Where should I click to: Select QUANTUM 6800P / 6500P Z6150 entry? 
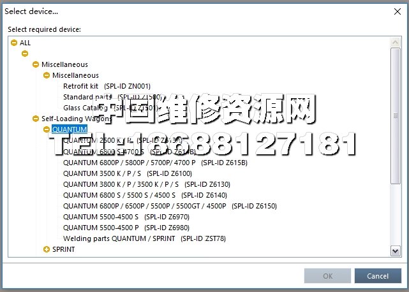click(x=170, y=206)
